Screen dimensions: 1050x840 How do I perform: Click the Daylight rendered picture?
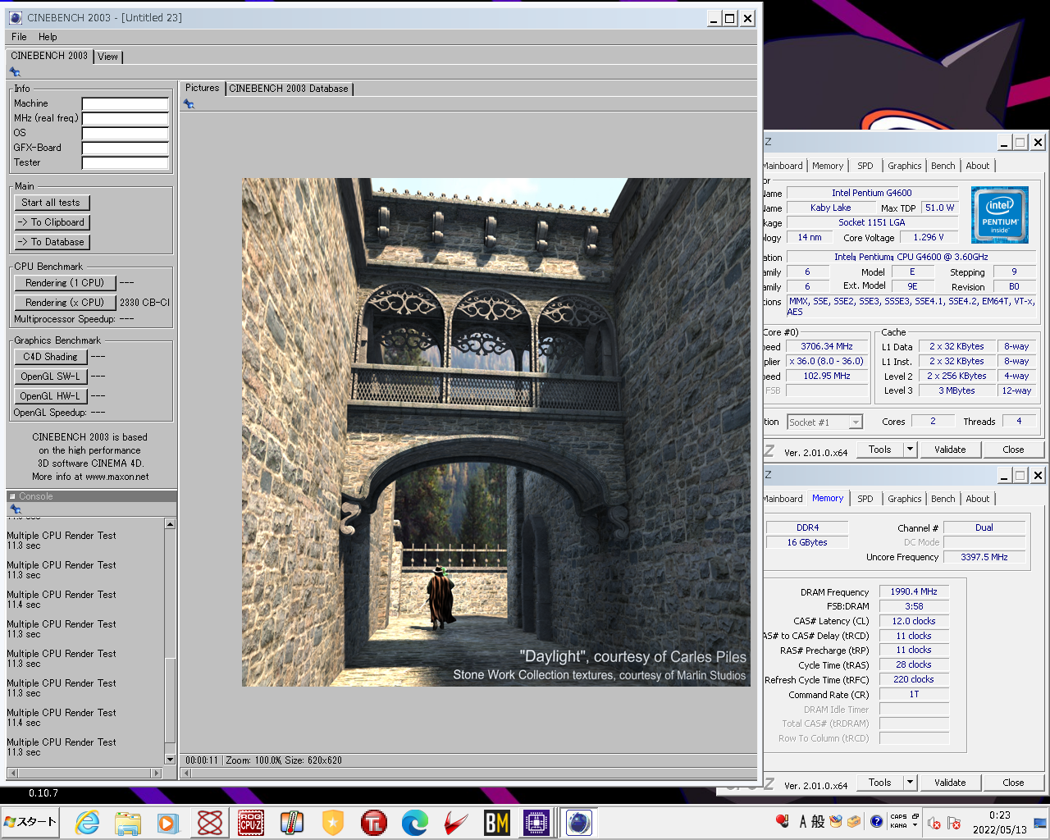(495, 432)
